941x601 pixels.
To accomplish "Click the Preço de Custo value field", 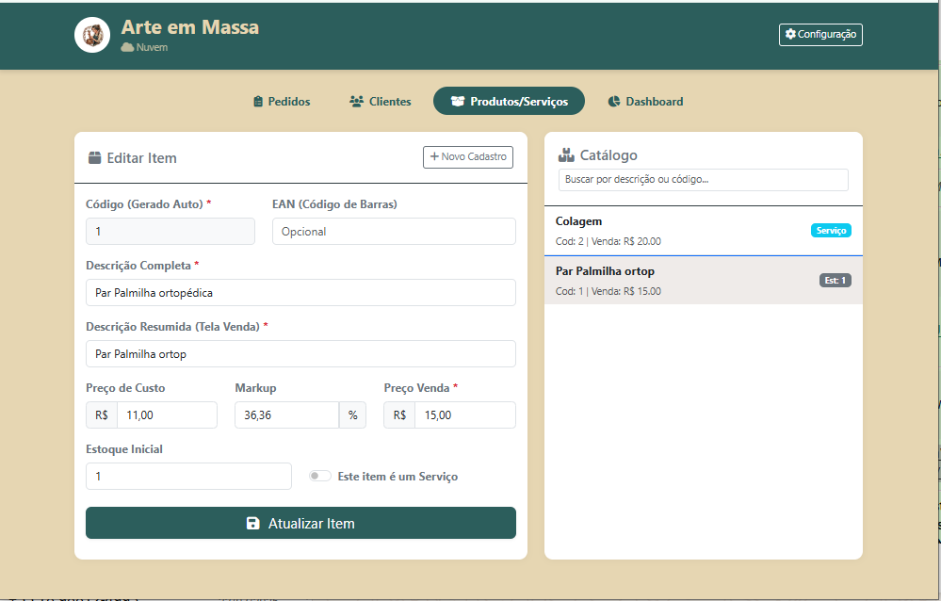I will click(166, 415).
